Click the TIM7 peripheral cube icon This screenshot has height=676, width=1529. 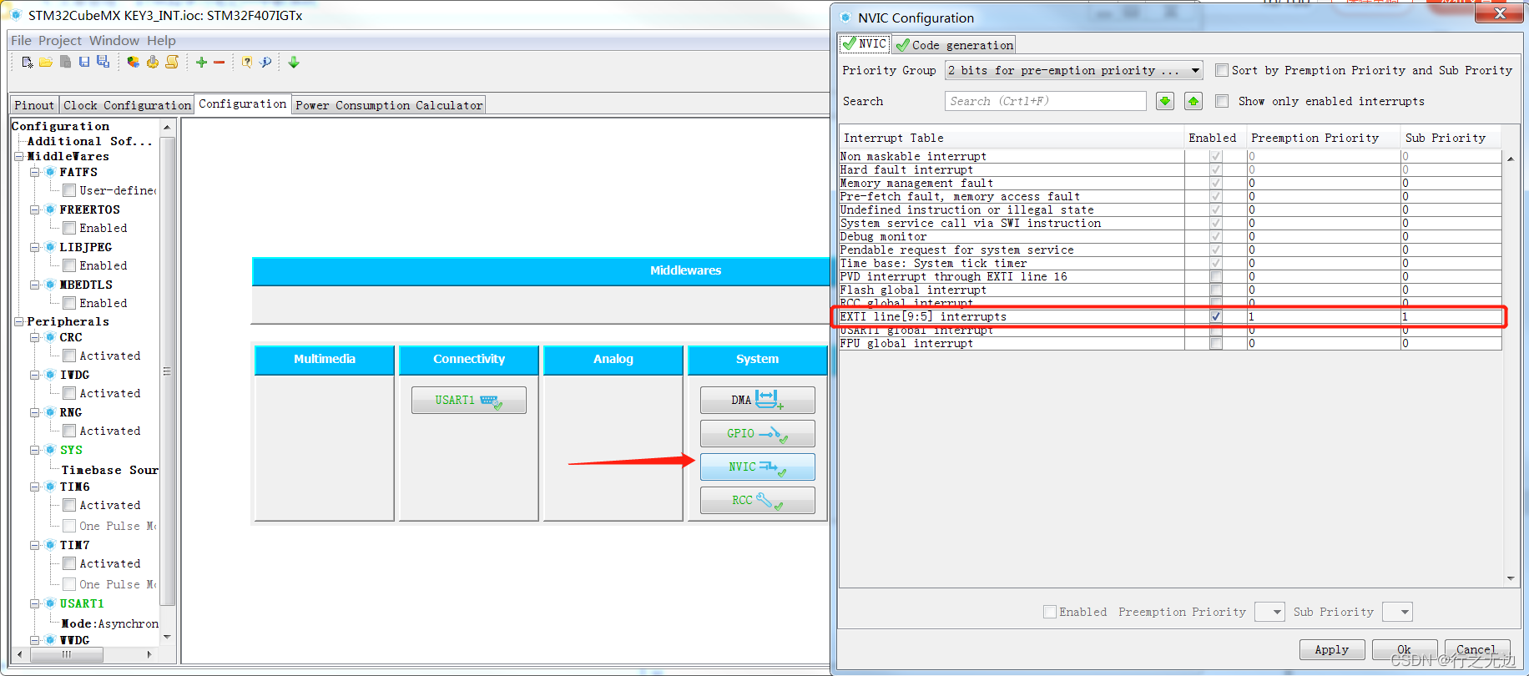click(50, 545)
